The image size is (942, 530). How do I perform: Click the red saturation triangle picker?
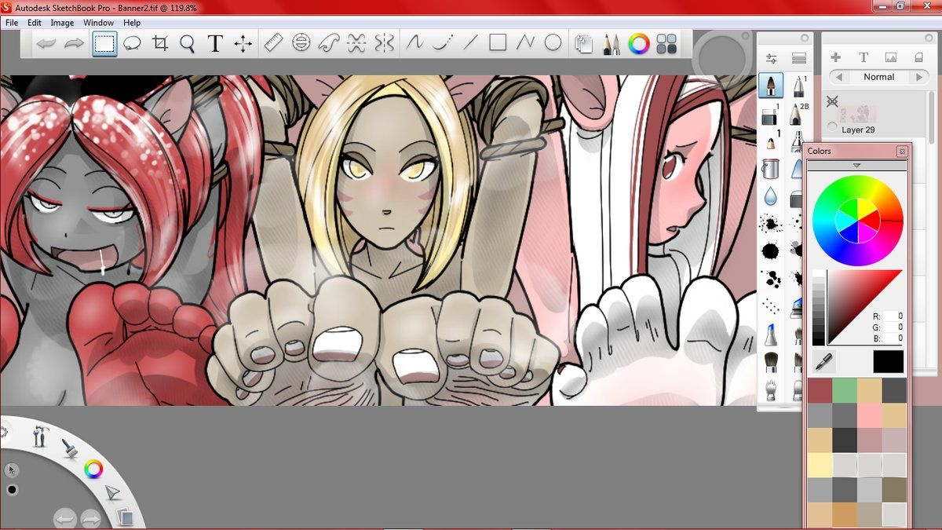tap(863, 307)
